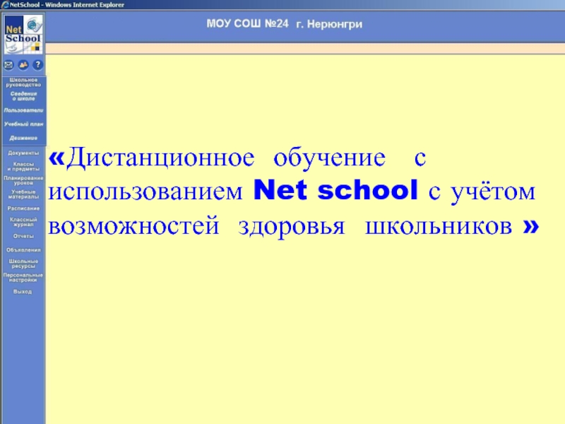The height and width of the screenshot is (424, 565).
Task: Go to Классы и предметы
Action: [23, 166]
